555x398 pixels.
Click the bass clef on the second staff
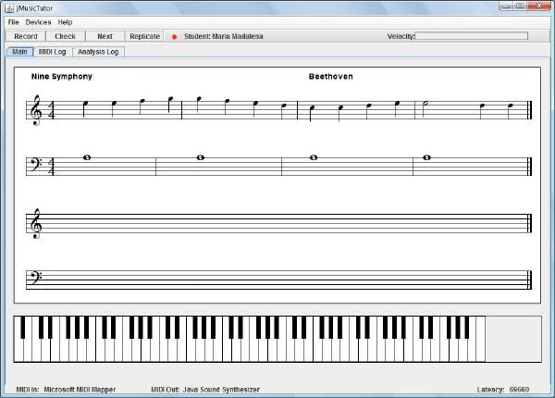point(35,165)
